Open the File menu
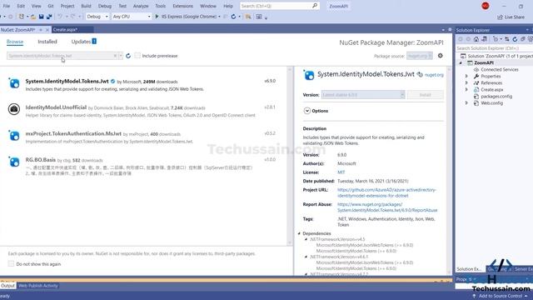The height and width of the screenshot is (300, 533). point(7,6)
